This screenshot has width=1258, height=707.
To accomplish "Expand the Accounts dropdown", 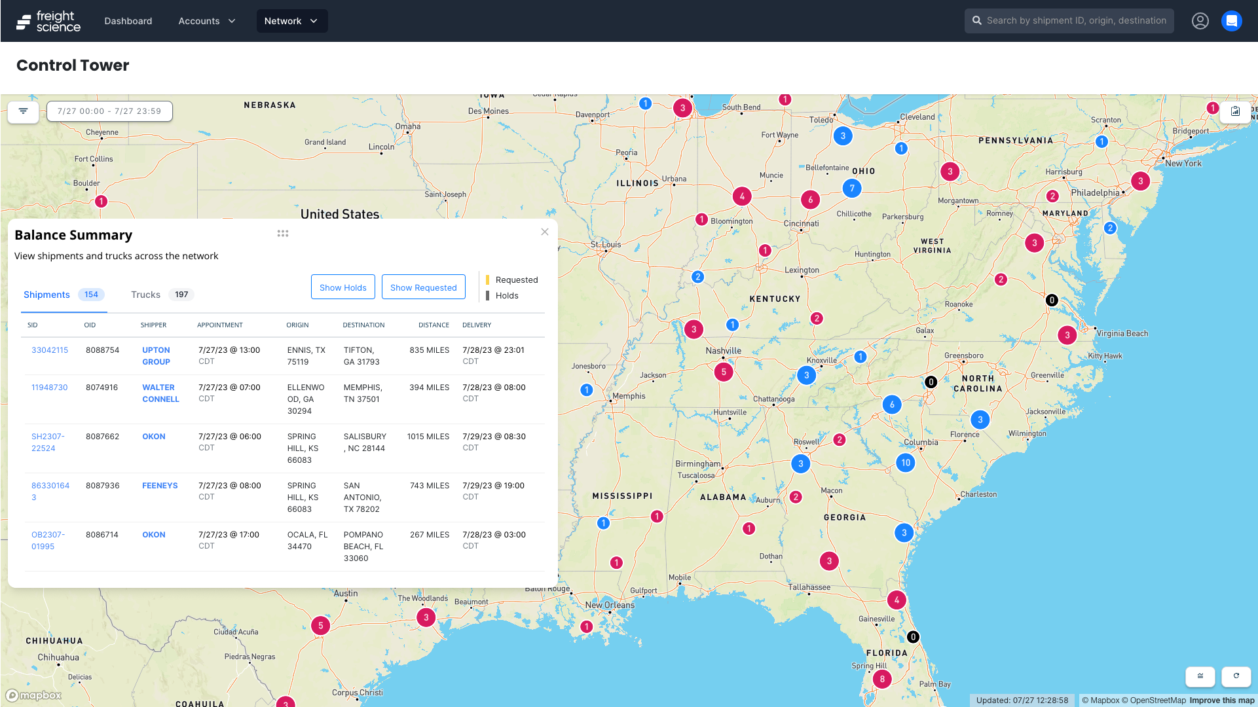I will 206,20.
